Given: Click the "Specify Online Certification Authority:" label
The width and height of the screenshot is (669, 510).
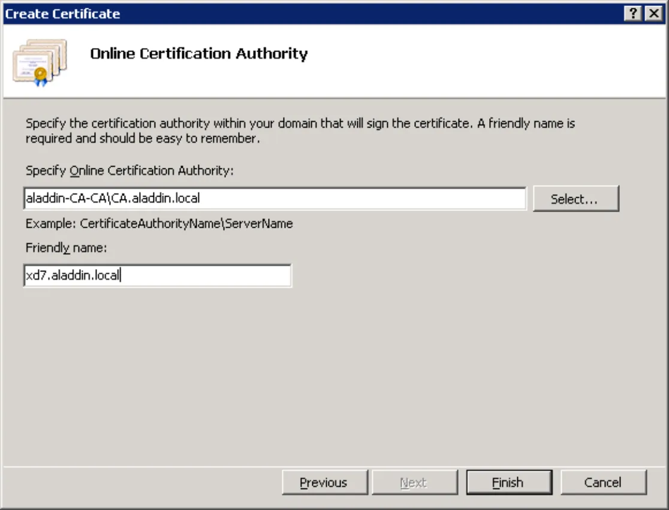Looking at the screenshot, I should 129,171.
